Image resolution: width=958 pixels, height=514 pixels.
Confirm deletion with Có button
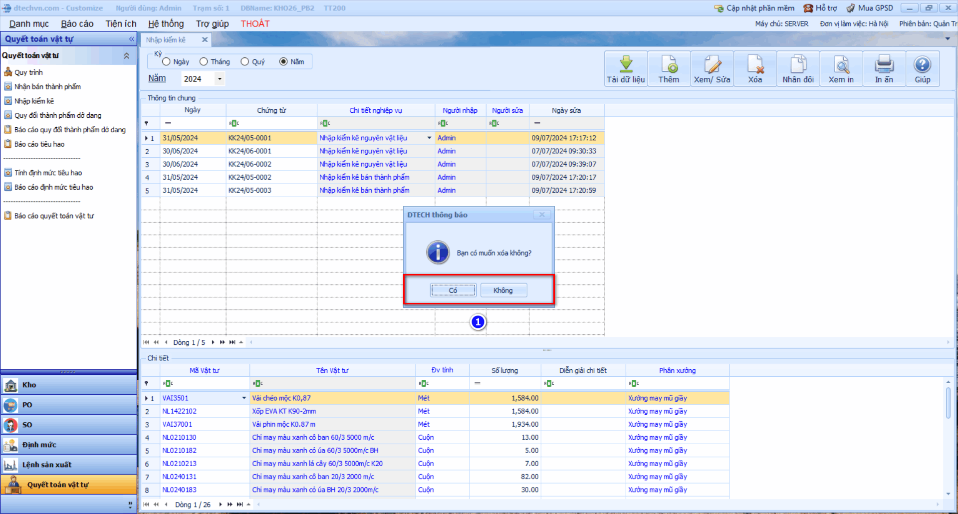click(x=453, y=290)
